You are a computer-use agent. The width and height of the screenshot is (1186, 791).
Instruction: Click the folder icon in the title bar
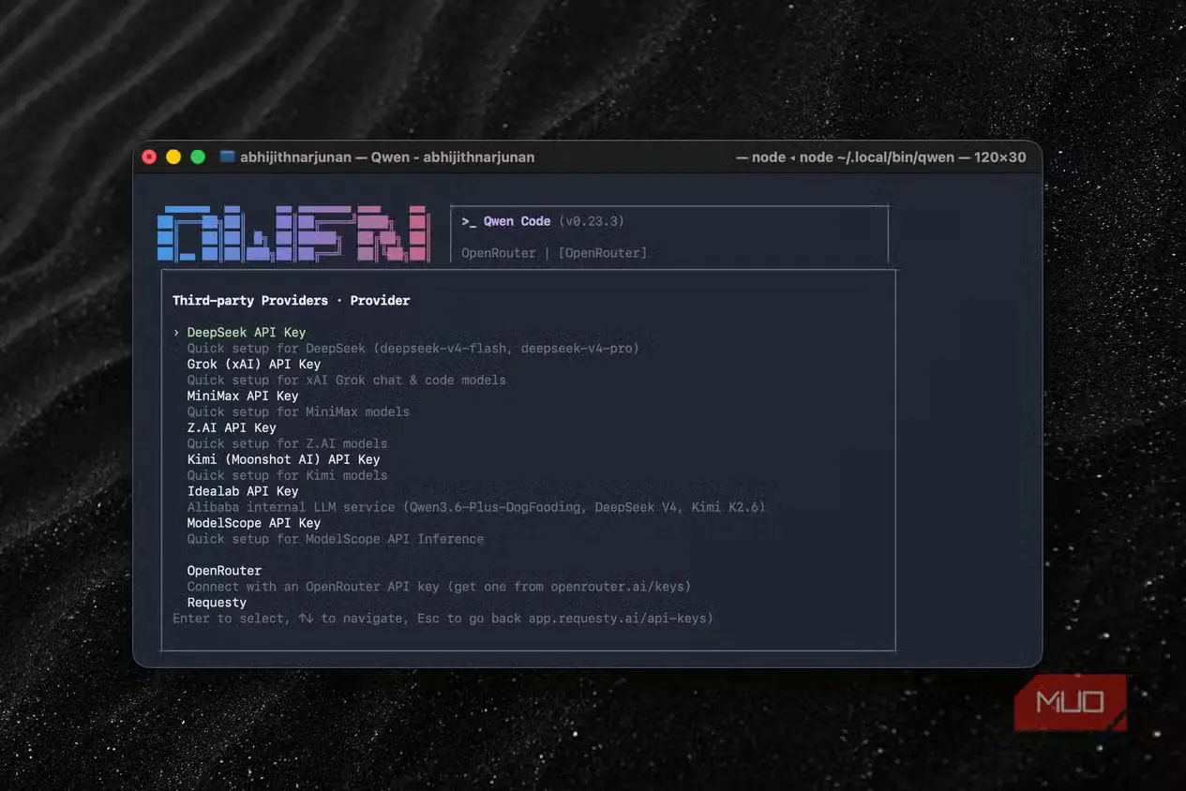point(227,157)
